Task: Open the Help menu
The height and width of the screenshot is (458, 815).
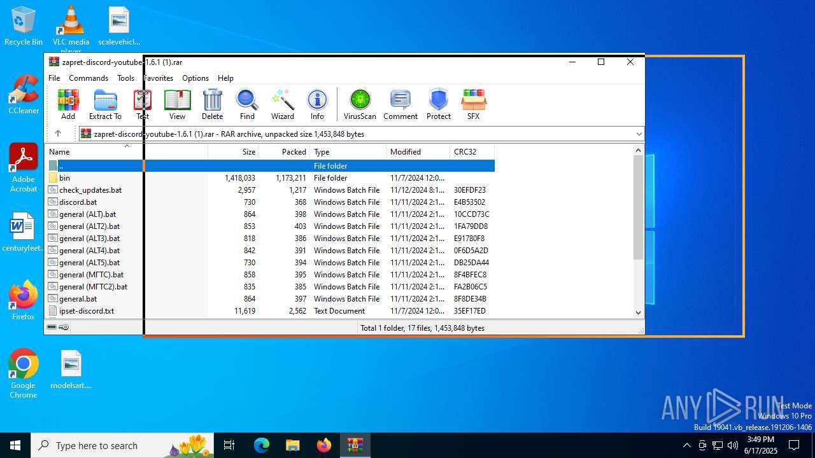Action: [225, 78]
